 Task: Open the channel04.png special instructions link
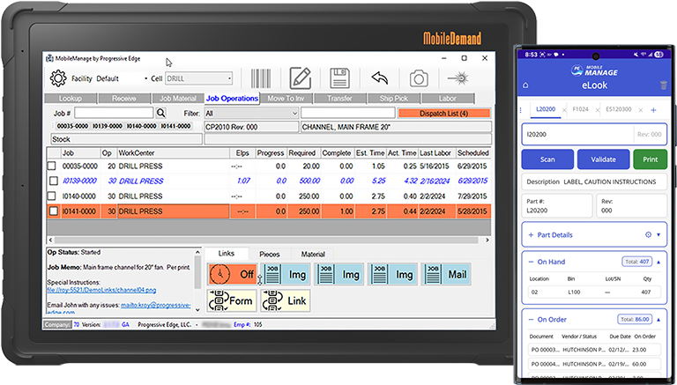(x=101, y=291)
